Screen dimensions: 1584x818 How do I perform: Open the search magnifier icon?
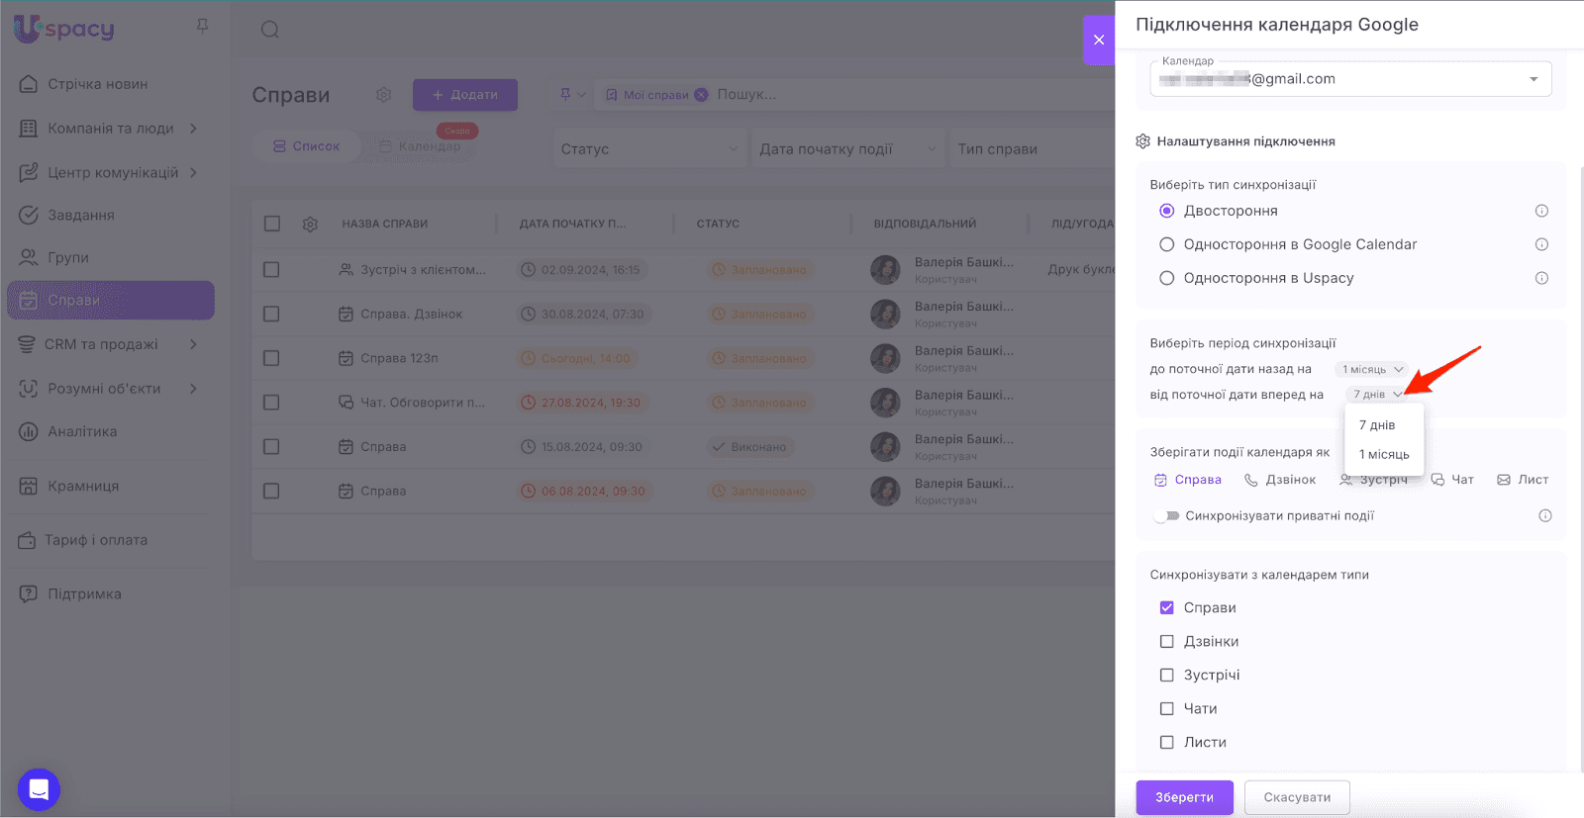tap(269, 30)
